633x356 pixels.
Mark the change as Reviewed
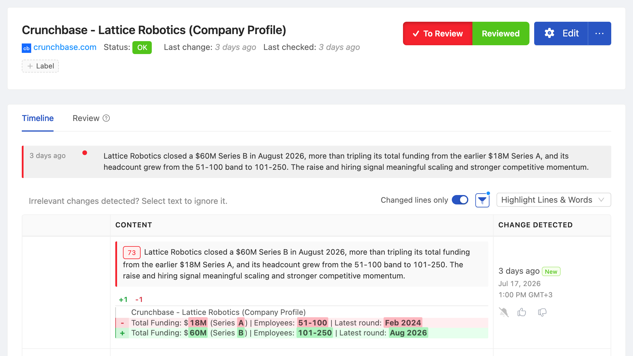pos(501,33)
